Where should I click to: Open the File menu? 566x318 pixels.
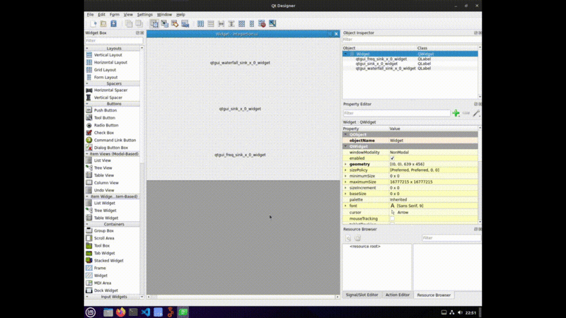pos(91,15)
